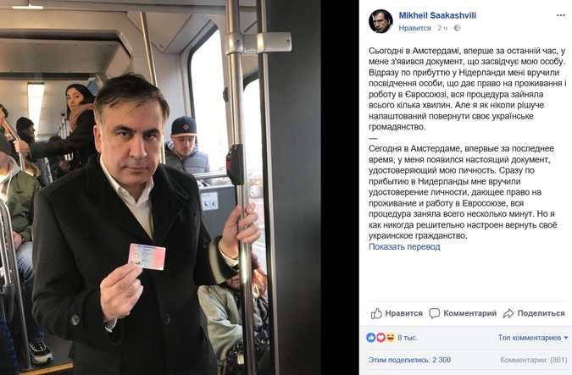
Task: Click the globe privacy icon
Action: pyautogui.click(x=457, y=28)
